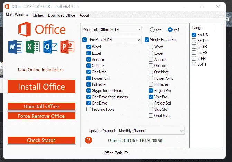This screenshot has width=232, height=162.
Task: Close the C2R Install window
Action: (x=217, y=7)
